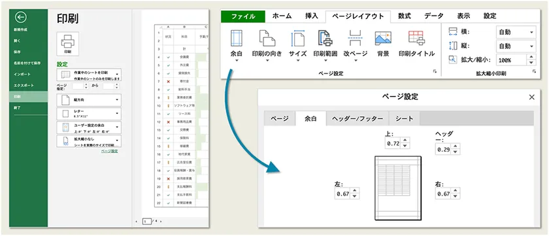549x236 pixels.
Task: Expand the 縦 height 自動 dropdown
Action: pos(516,46)
